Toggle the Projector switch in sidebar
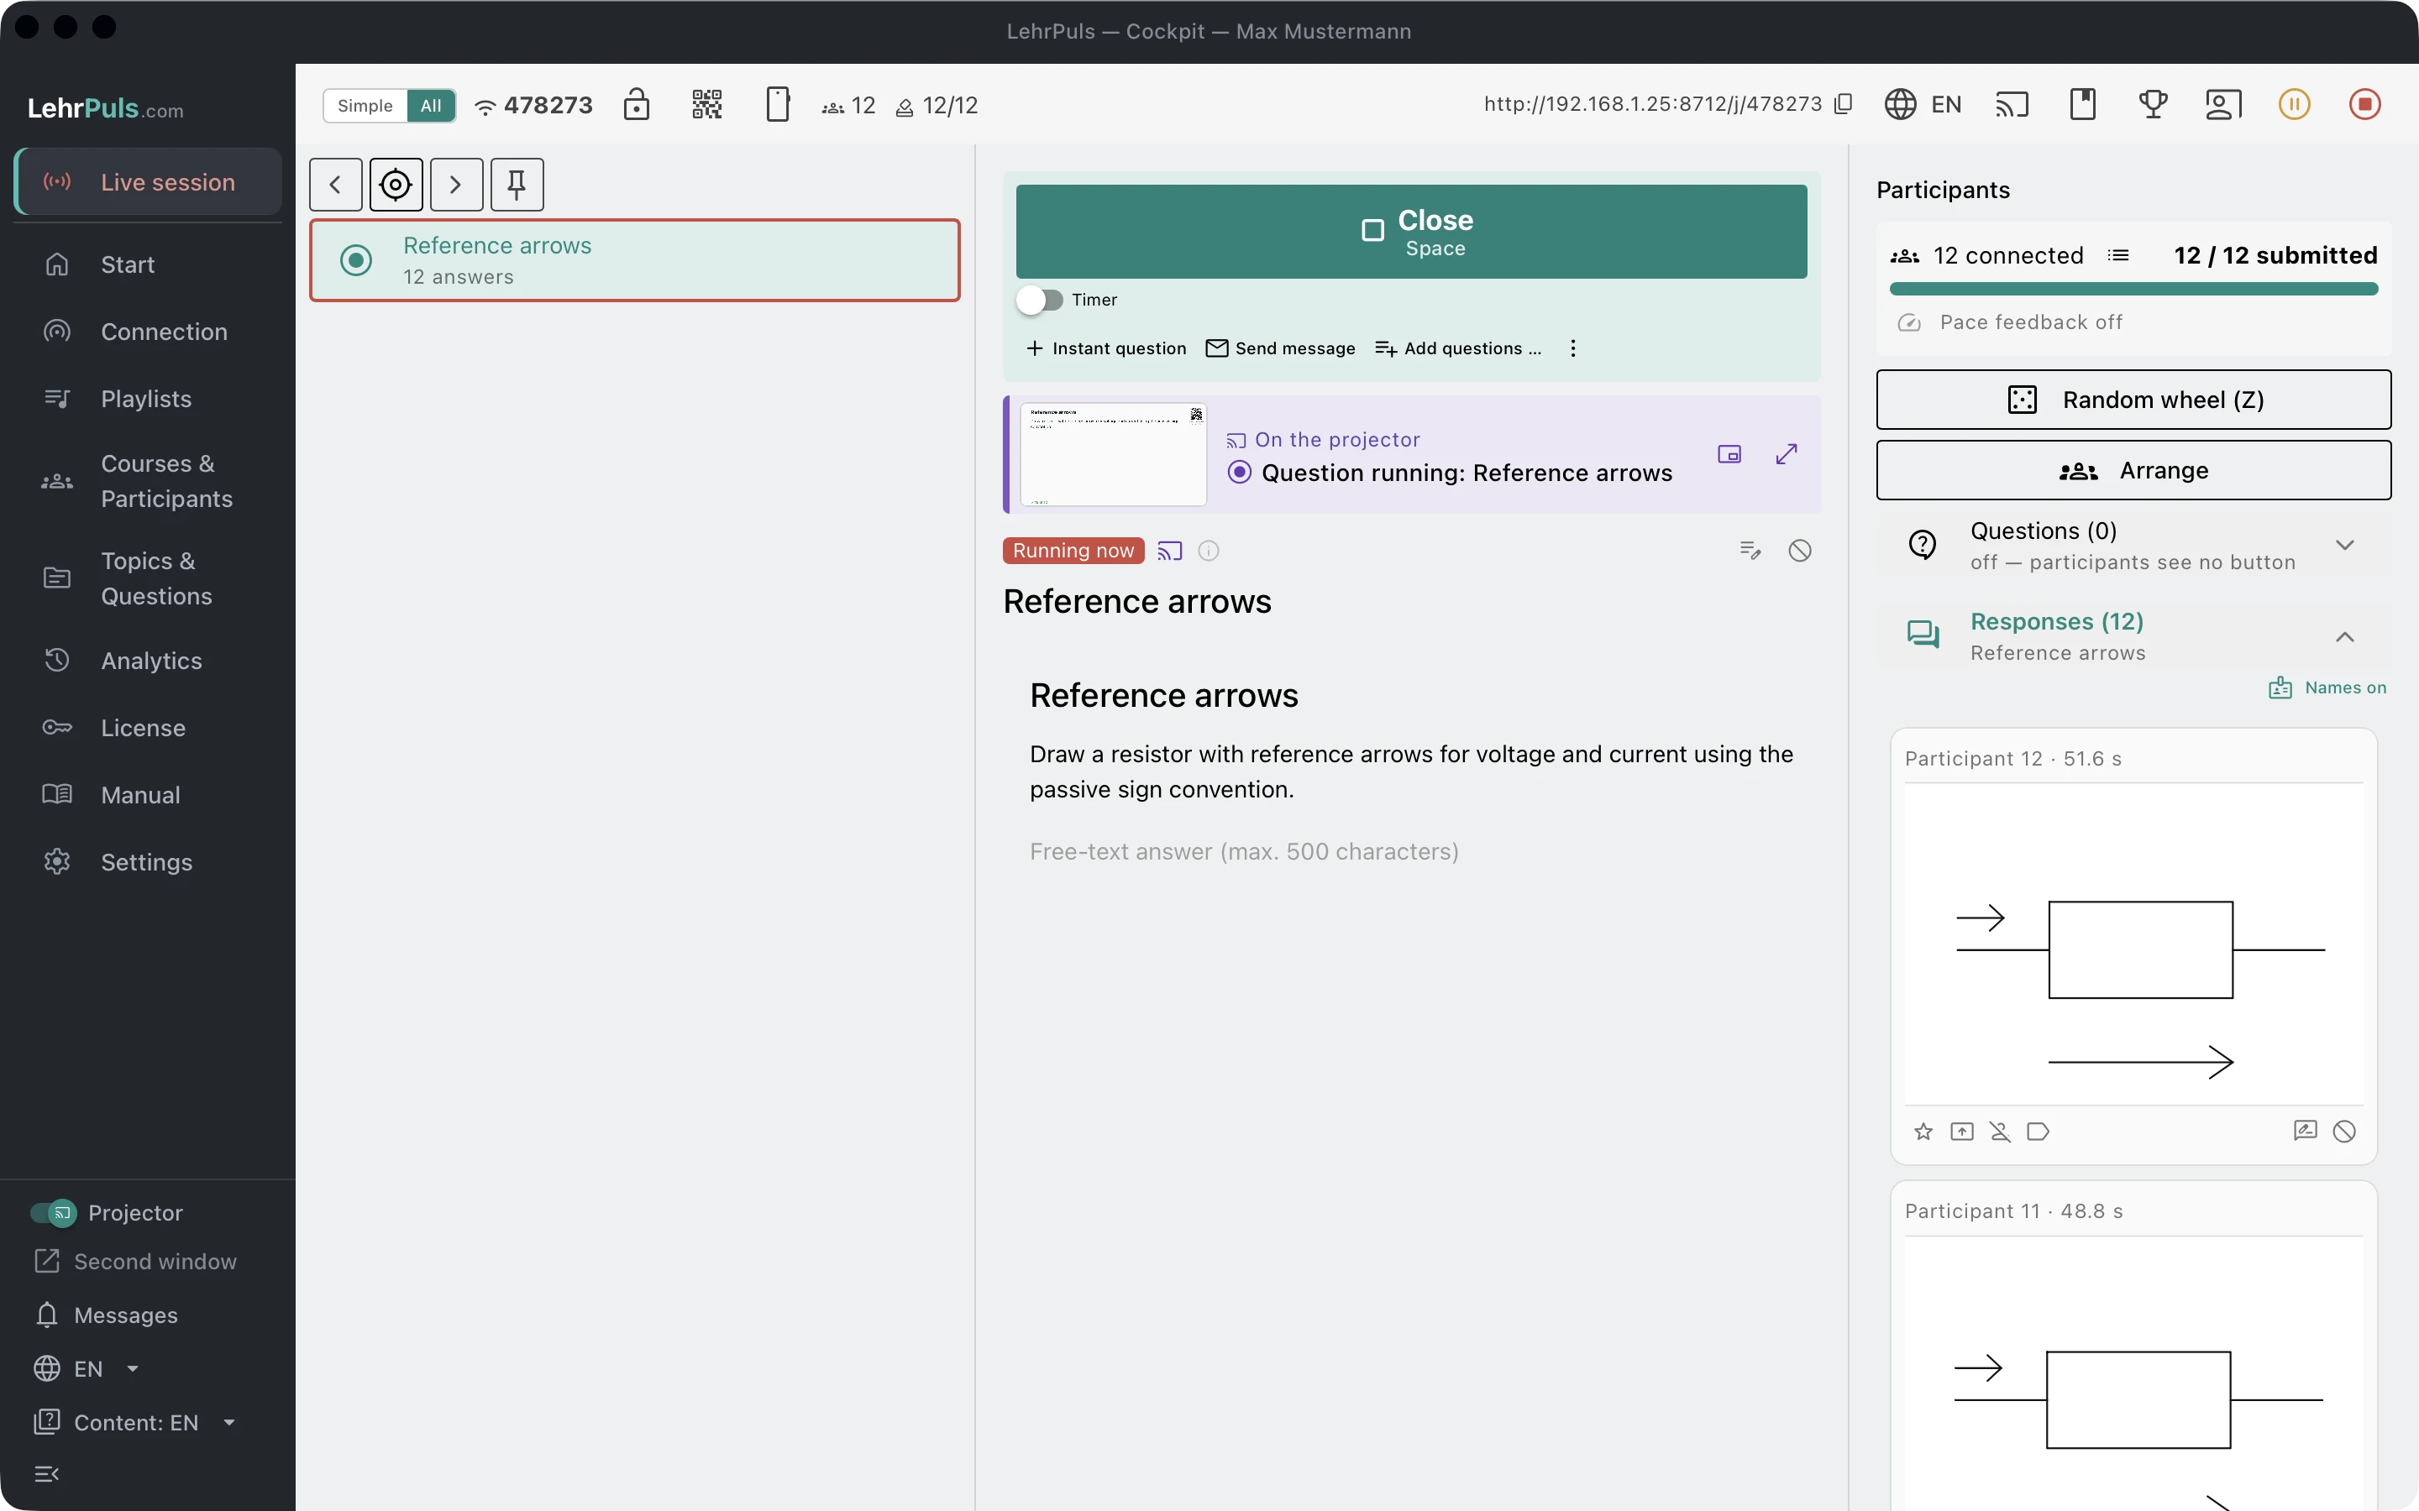Image resolution: width=2419 pixels, height=1511 pixels. pyautogui.click(x=54, y=1212)
